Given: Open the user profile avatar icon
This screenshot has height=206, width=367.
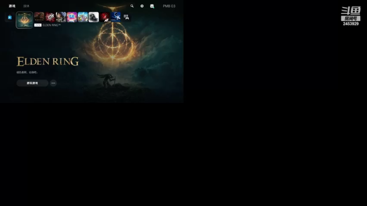Looking at the screenshot, I should [152, 6].
